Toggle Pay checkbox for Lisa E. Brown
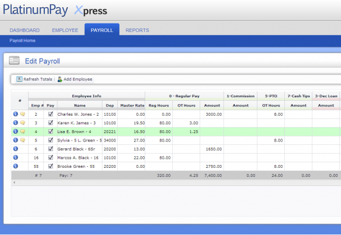341x235 pixels. click(50, 131)
